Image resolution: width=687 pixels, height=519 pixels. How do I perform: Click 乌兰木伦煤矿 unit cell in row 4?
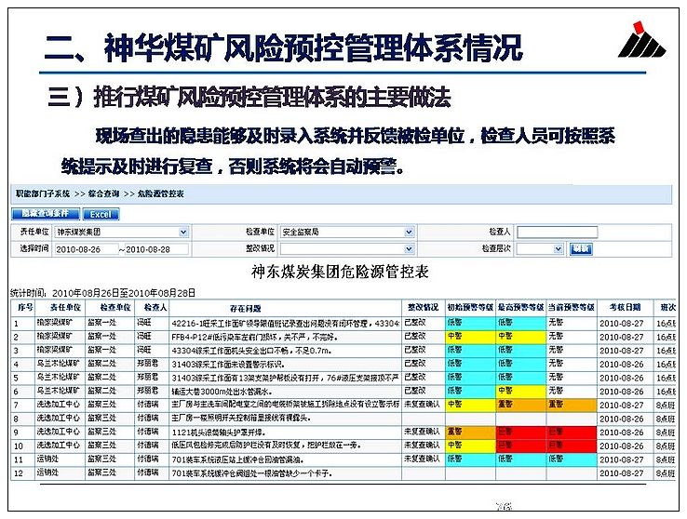tap(59, 364)
